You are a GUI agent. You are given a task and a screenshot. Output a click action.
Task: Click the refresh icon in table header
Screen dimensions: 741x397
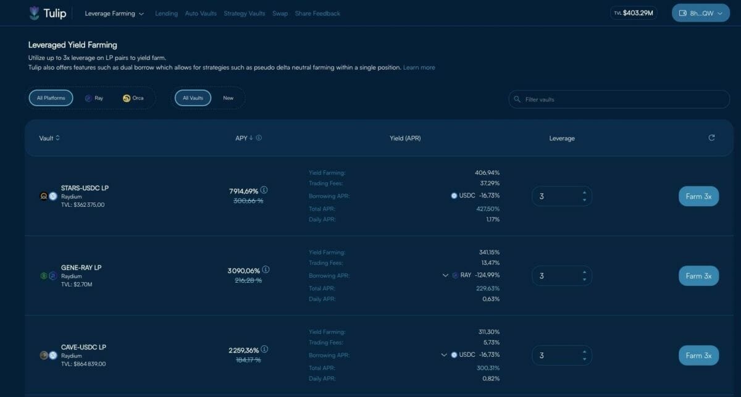tap(711, 138)
